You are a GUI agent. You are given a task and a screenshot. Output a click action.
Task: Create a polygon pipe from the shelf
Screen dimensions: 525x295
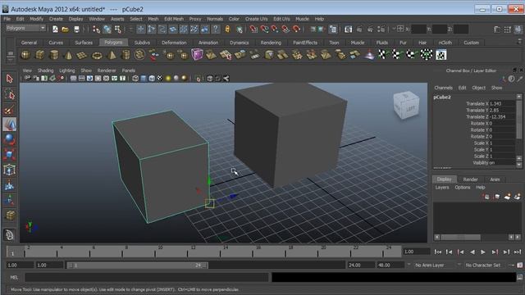(x=126, y=55)
